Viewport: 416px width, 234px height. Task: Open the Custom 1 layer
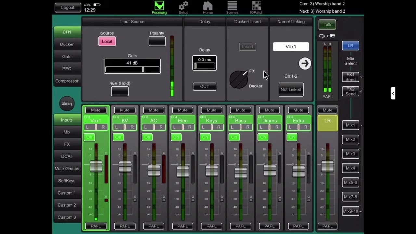pyautogui.click(x=67, y=193)
